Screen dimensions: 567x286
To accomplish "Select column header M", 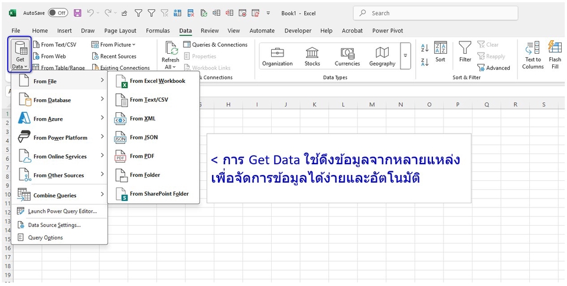I will click(x=372, y=105).
